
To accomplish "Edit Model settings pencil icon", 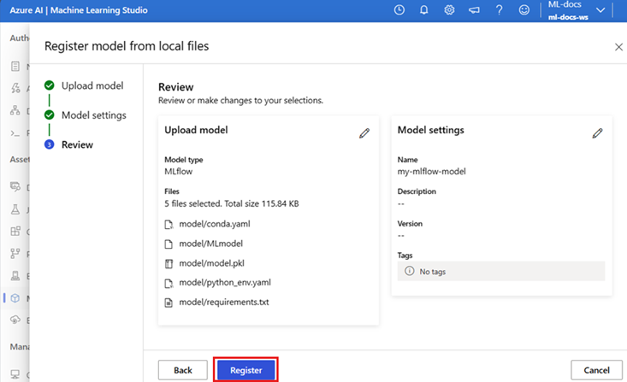I will click(x=597, y=133).
